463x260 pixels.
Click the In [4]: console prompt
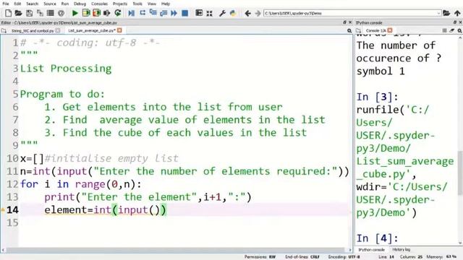378,238
